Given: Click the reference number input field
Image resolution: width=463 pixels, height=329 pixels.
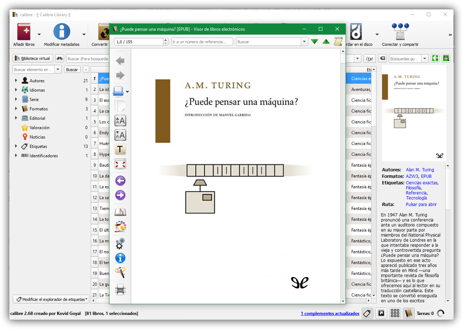Looking at the screenshot, I should click(202, 42).
